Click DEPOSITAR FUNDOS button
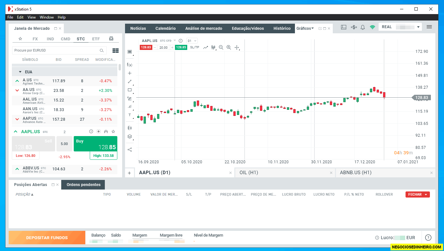This screenshot has height=251, width=444. pos(47,238)
